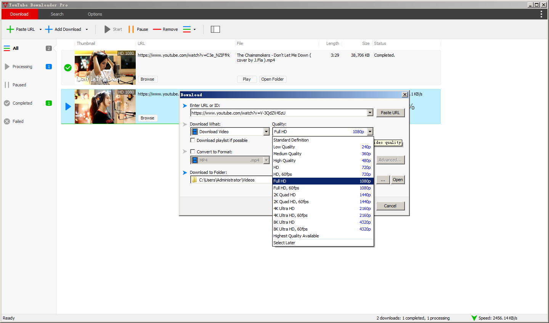Filter by Paused downloads
This screenshot has width=549, height=323.
(28, 85)
